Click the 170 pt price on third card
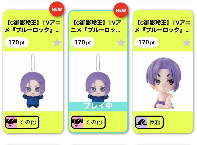The height and width of the screenshot is (145, 197). pos(147,42)
